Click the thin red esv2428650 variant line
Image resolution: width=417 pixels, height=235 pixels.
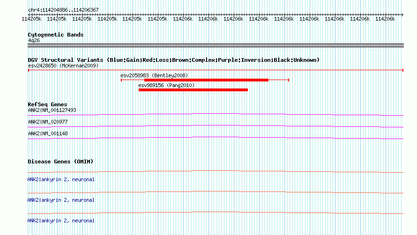tap(216, 70)
